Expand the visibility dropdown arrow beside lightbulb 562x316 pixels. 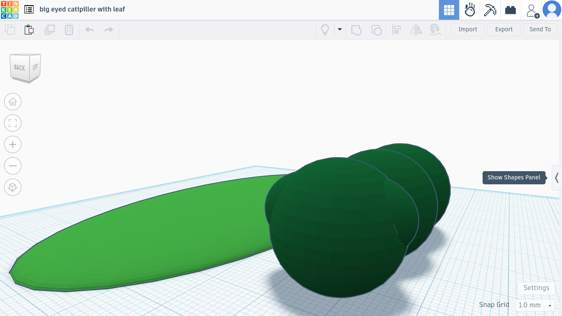tap(340, 29)
